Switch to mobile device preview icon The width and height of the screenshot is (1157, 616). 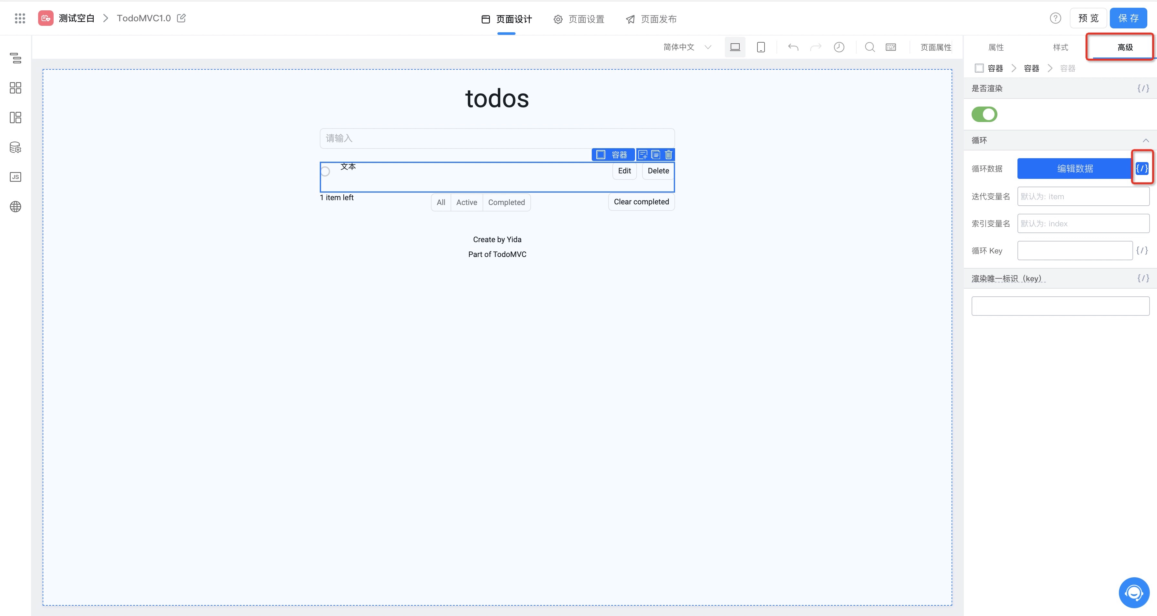point(760,47)
